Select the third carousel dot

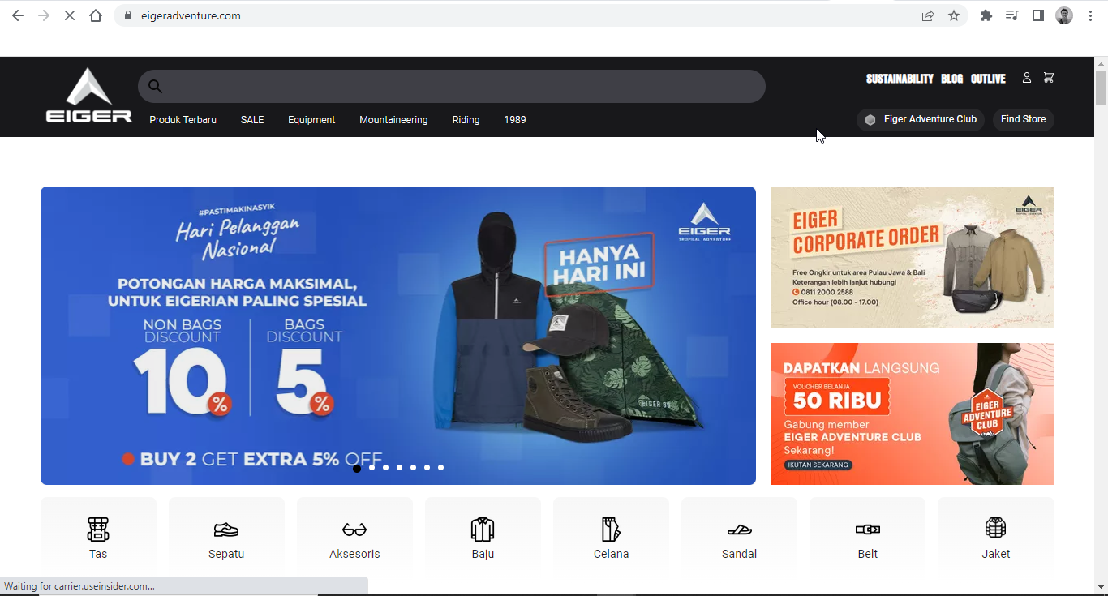point(386,468)
